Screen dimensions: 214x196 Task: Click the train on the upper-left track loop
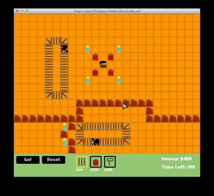point(64,49)
